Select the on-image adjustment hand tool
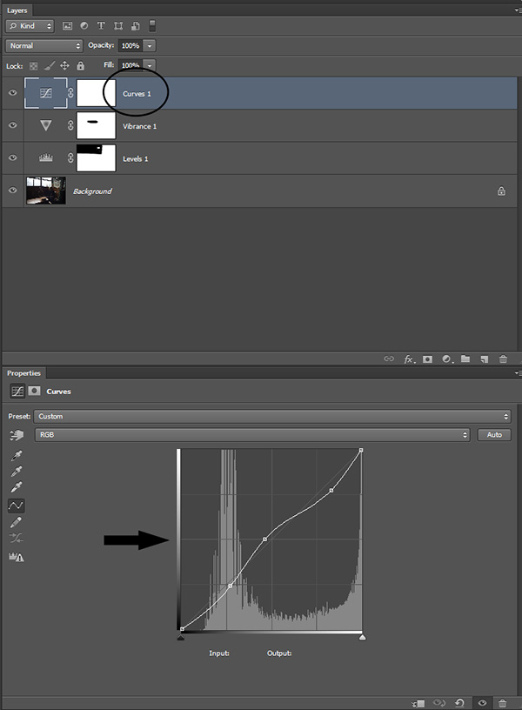522x710 pixels. coord(17,435)
